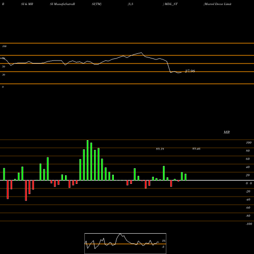
Task: Click the -80 label on MR axis
Action: [248, 216]
